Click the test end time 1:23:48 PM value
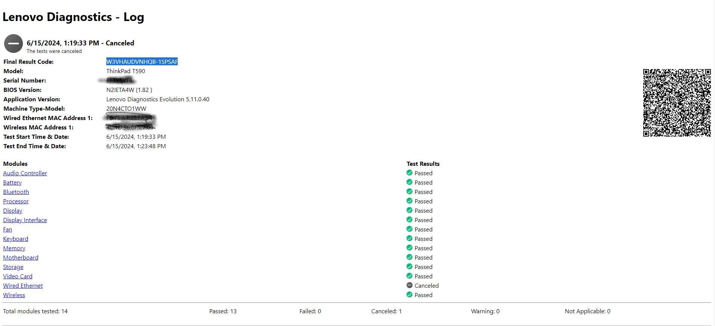The height and width of the screenshot is (326, 715). click(136, 146)
